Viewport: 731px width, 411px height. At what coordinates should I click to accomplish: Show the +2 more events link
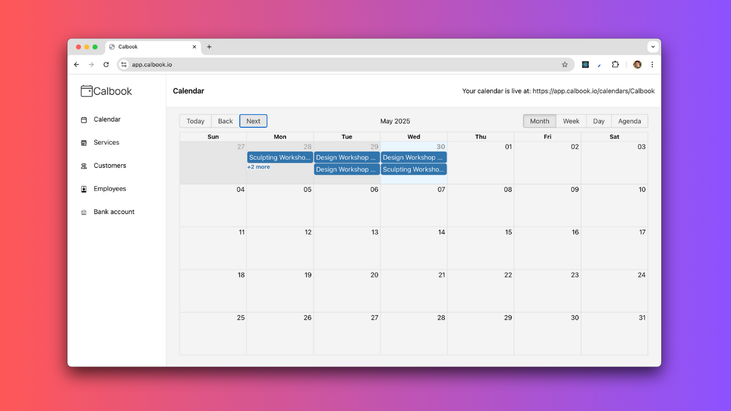pos(259,167)
